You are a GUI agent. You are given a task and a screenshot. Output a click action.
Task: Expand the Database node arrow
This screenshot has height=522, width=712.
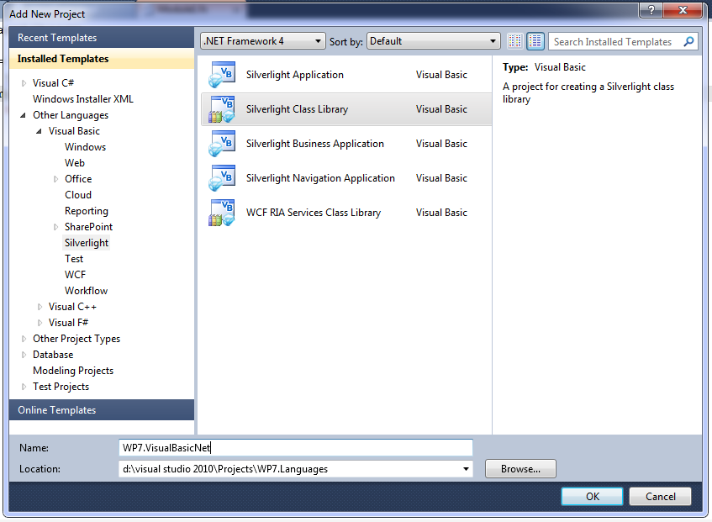(24, 355)
